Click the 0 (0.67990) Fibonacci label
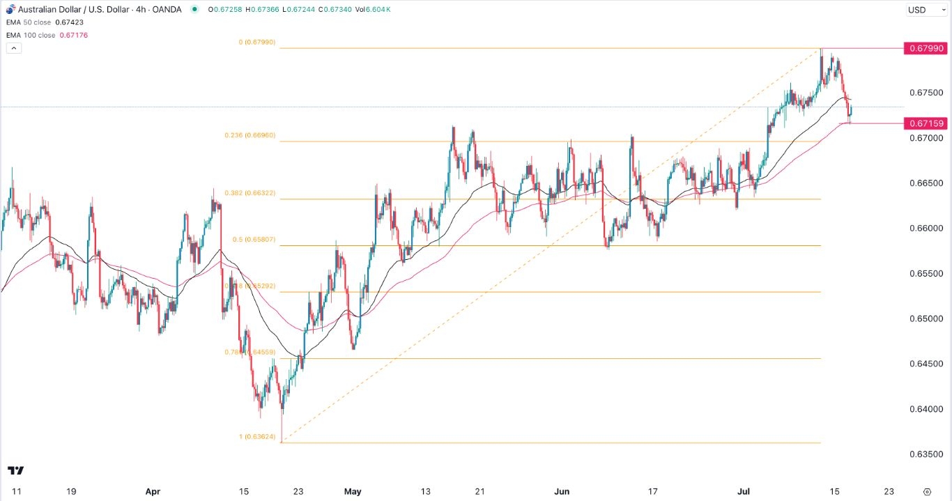 (257, 43)
